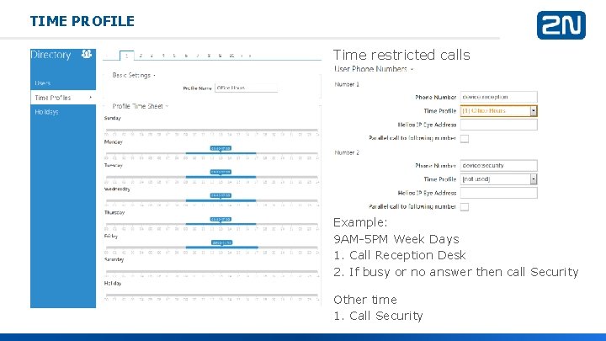Viewport: 606px width, 341px height.
Task: Switch to time profile tab 5
Action: 175,56
